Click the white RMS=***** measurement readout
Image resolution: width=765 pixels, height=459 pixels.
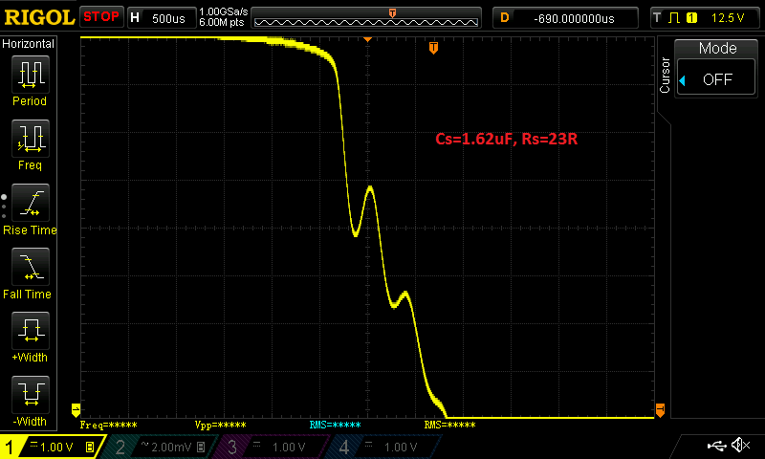coord(449,425)
